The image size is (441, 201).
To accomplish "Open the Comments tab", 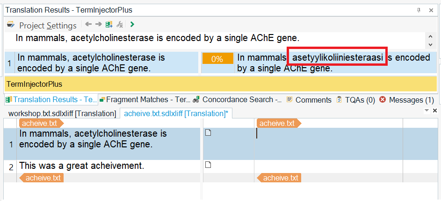I will 309,99.
